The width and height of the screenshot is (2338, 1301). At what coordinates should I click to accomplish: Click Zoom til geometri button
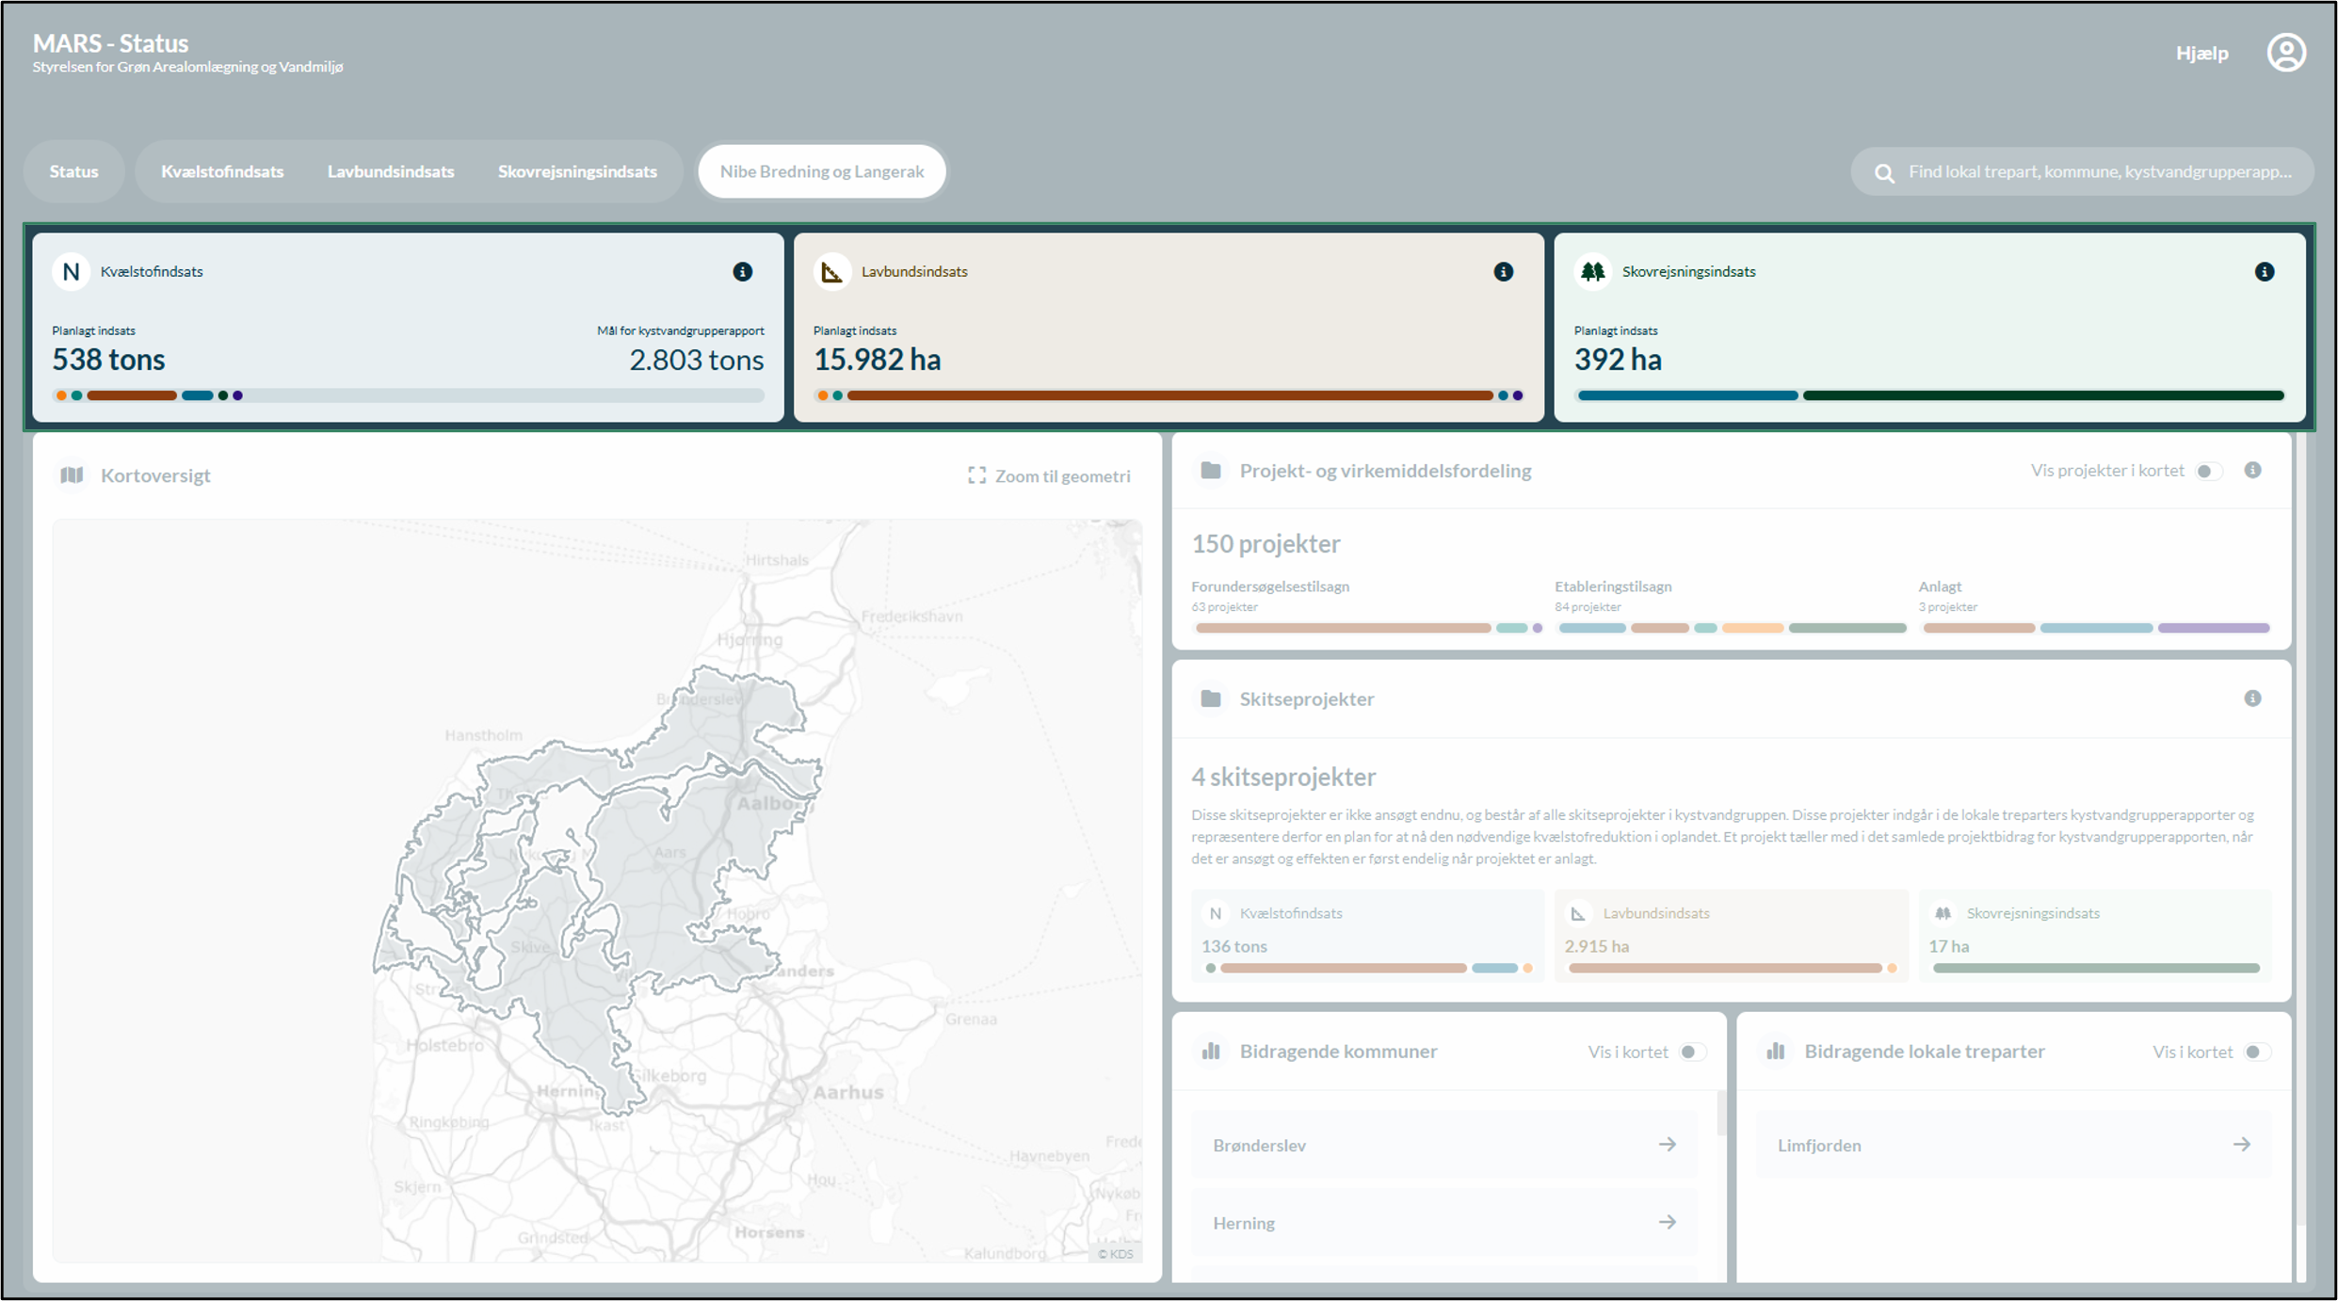tap(1049, 475)
